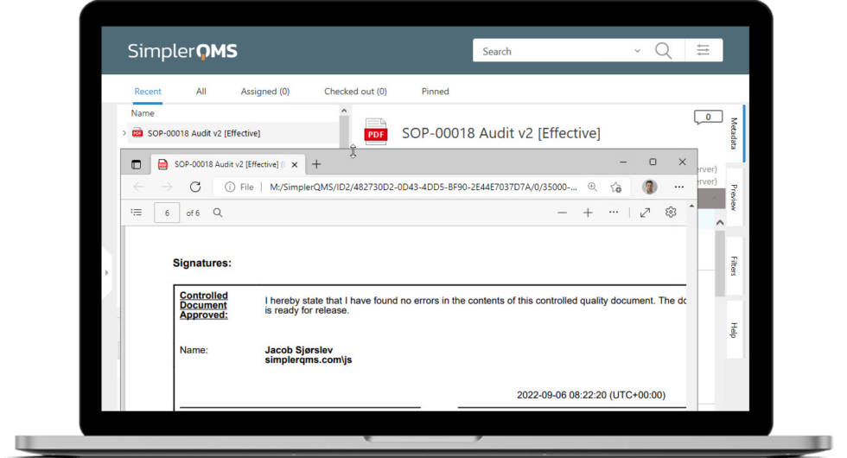Viewport: 847px width, 458px height.
Task: Open the Metadata side tab
Action: (x=734, y=133)
